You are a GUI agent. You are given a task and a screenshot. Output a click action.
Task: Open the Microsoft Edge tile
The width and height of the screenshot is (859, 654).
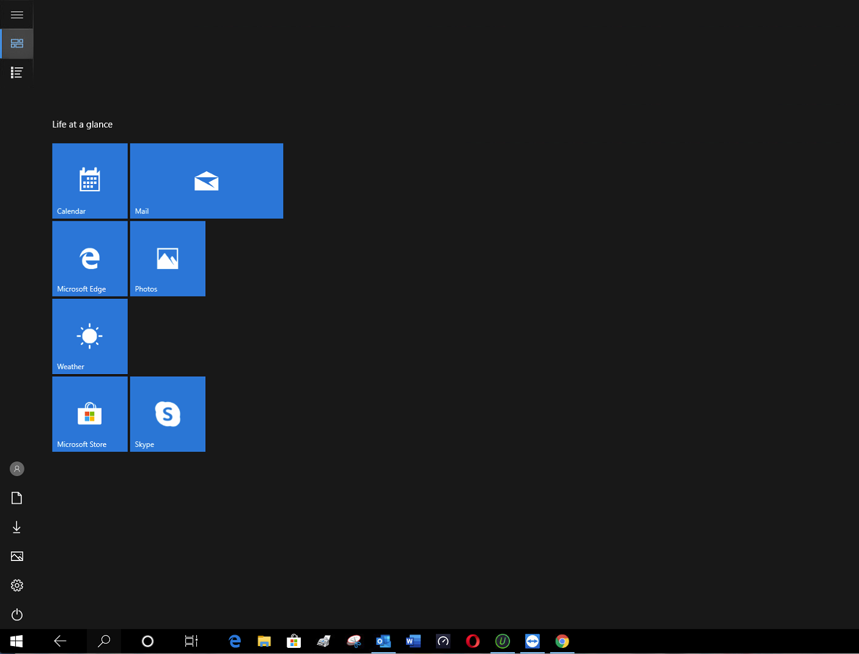click(x=89, y=258)
